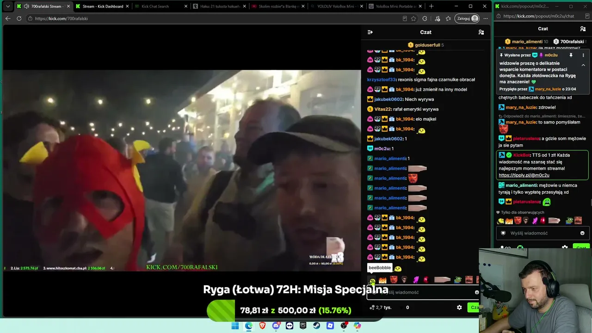Reload the Kick stream page
Screen dimensions: 592x333
point(19,18)
